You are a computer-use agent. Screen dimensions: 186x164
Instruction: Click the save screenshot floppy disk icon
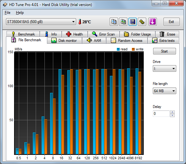[x=132, y=22]
